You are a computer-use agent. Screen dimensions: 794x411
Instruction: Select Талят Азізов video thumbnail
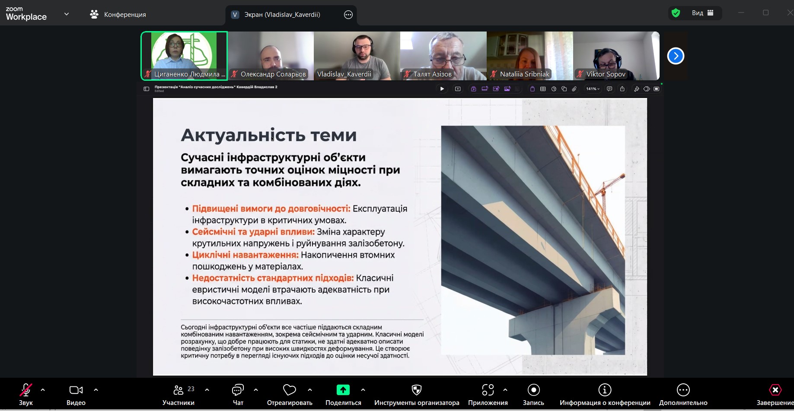(x=443, y=56)
